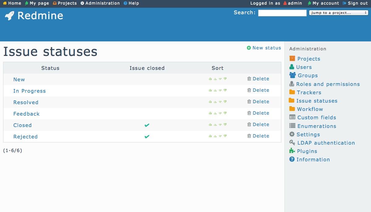
Task: Move Feedback status to bottom
Action: pos(225,113)
